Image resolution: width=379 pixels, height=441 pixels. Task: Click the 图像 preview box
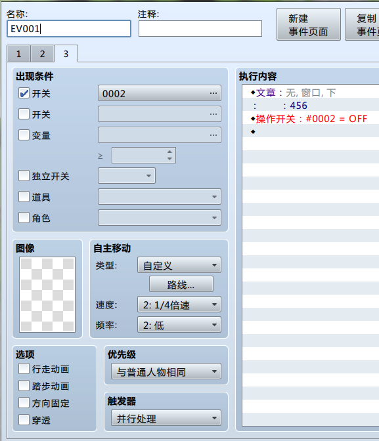pyautogui.click(x=47, y=295)
